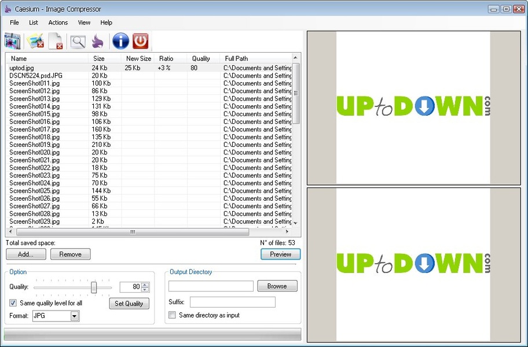Click the original image preview thumbnail
Viewport: 528px width, 347px height.
(413, 108)
